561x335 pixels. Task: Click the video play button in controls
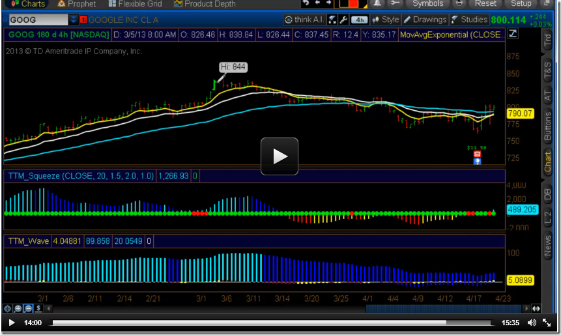[x=12, y=323]
